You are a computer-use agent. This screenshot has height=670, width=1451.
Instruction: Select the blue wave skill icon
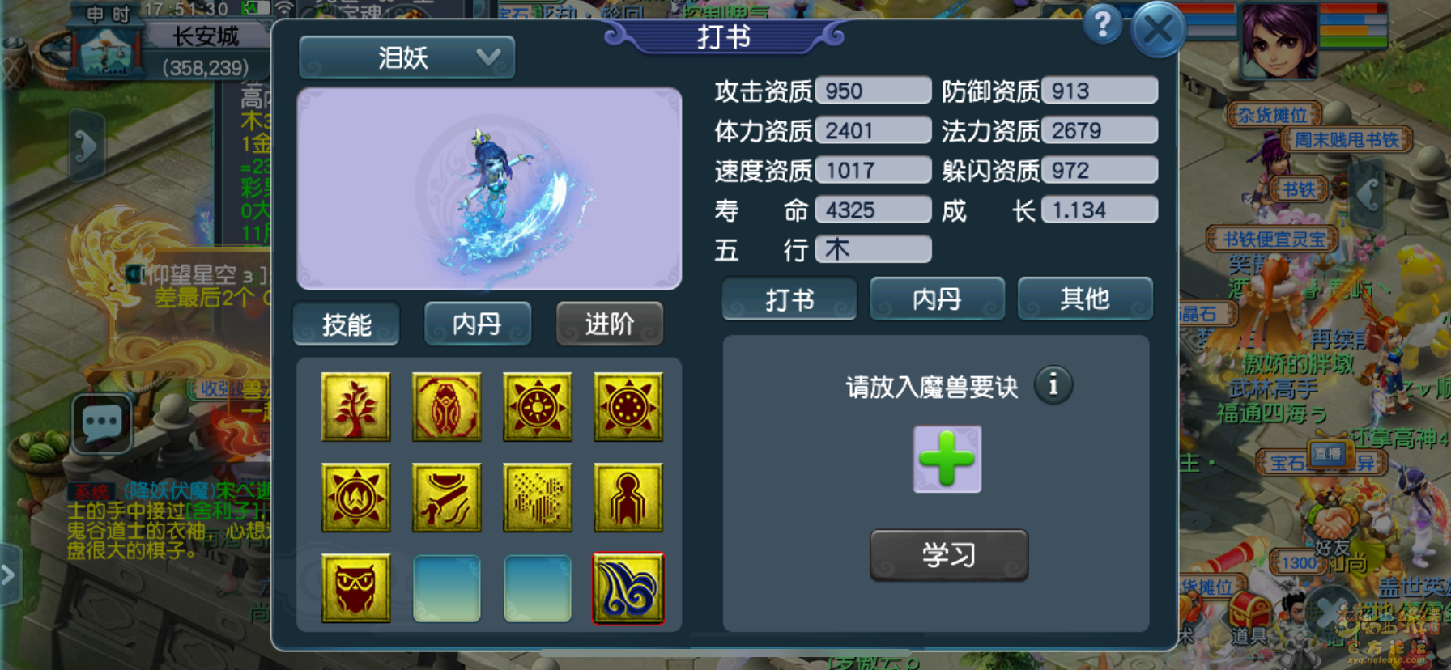pyautogui.click(x=628, y=588)
